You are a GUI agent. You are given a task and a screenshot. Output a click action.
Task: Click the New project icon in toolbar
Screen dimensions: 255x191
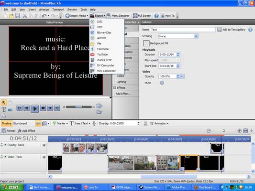(5, 16)
